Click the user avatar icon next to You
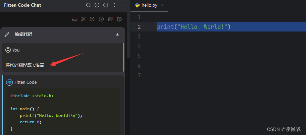The image size is (306, 135). coord(8,50)
